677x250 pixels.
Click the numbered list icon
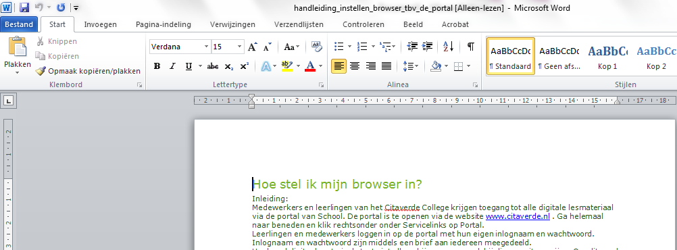(x=362, y=46)
